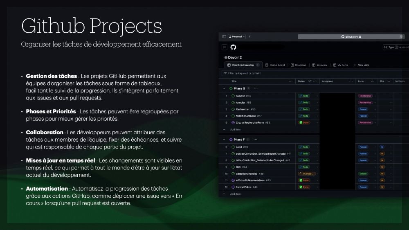Viewport: 409px width, 230px height.
Task: Open the AfficherPolicesInstallees #43 issue
Action: point(253,180)
